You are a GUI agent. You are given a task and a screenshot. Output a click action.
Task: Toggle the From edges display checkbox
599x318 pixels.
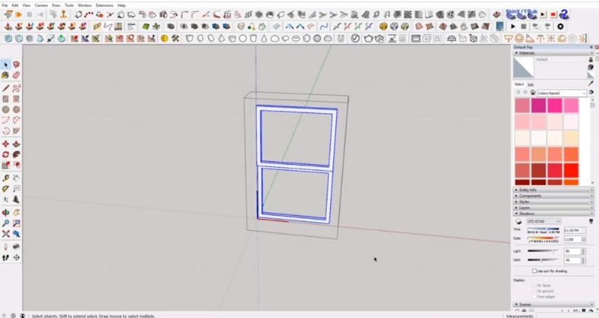(534, 297)
